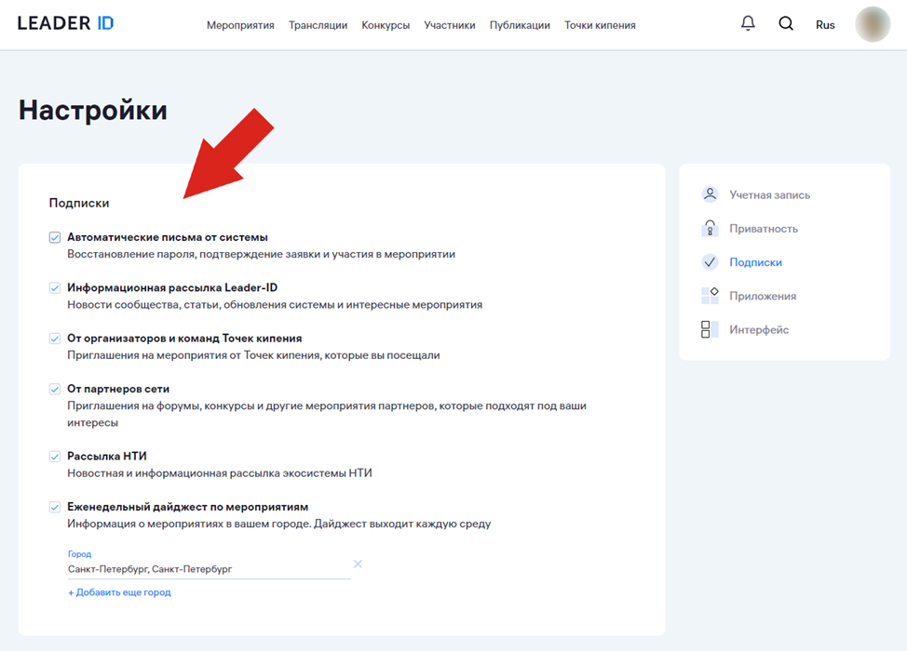907x651 pixels.
Task: Open the user profile avatar
Action: (x=873, y=25)
